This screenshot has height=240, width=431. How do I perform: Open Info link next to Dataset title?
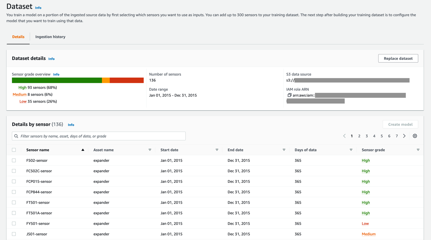tap(38, 8)
